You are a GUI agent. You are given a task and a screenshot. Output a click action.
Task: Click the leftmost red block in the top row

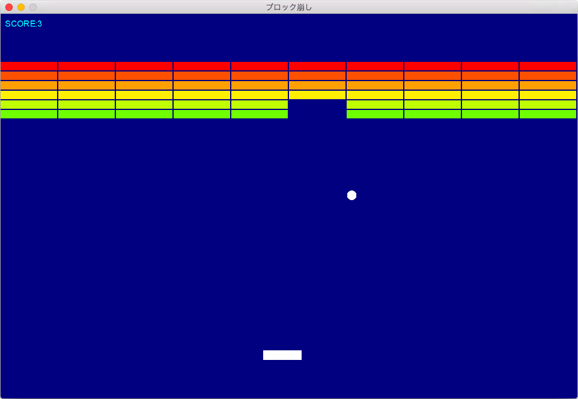pos(29,66)
